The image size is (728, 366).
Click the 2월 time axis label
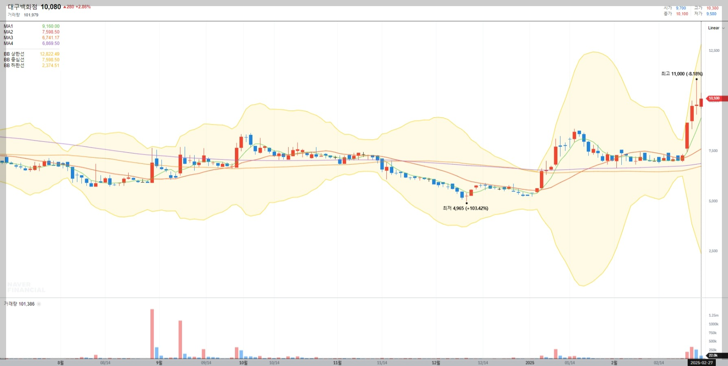[614, 363]
